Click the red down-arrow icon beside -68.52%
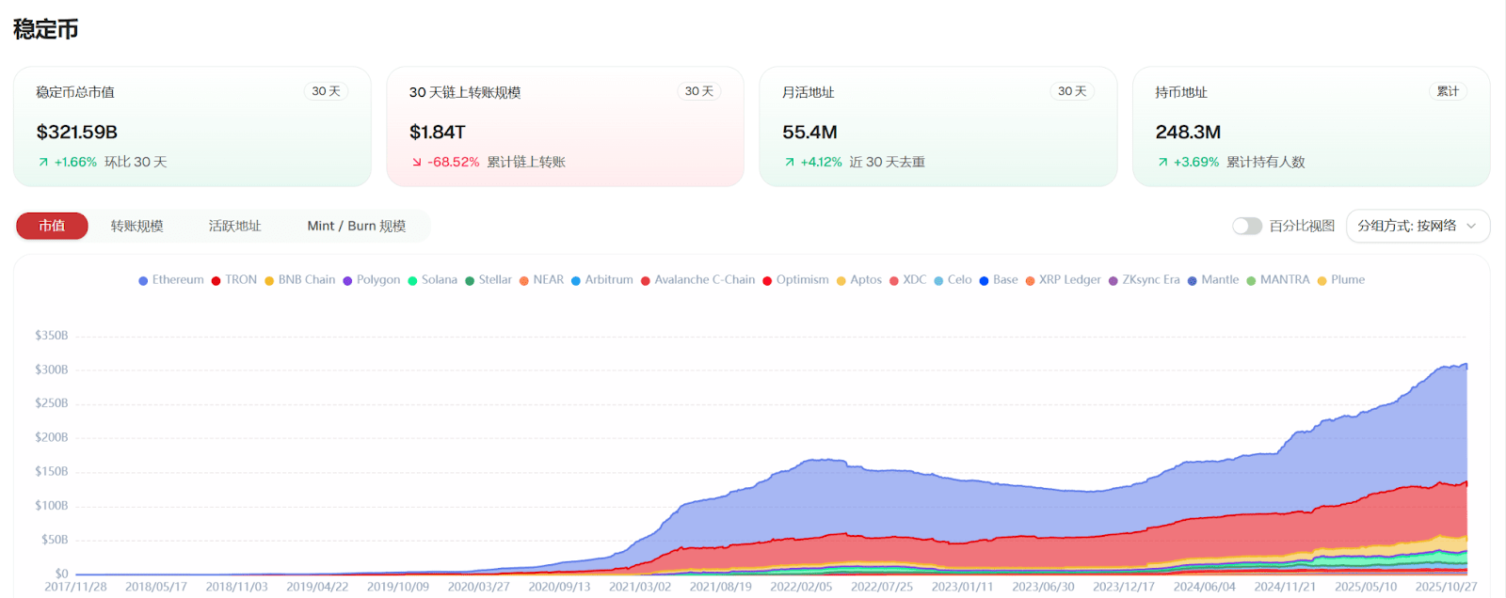The height and width of the screenshot is (598, 1506). [417, 163]
